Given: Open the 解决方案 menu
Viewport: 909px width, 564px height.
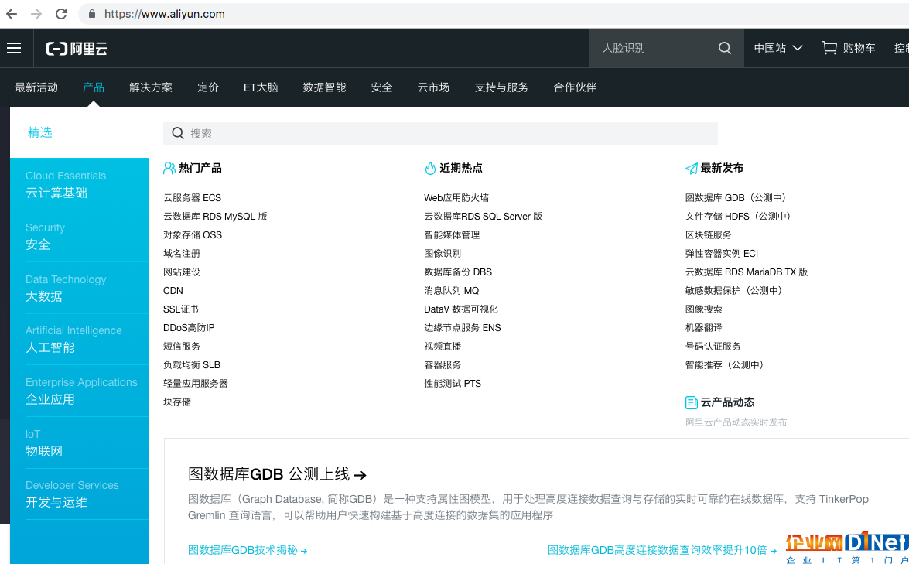Looking at the screenshot, I should tap(151, 87).
